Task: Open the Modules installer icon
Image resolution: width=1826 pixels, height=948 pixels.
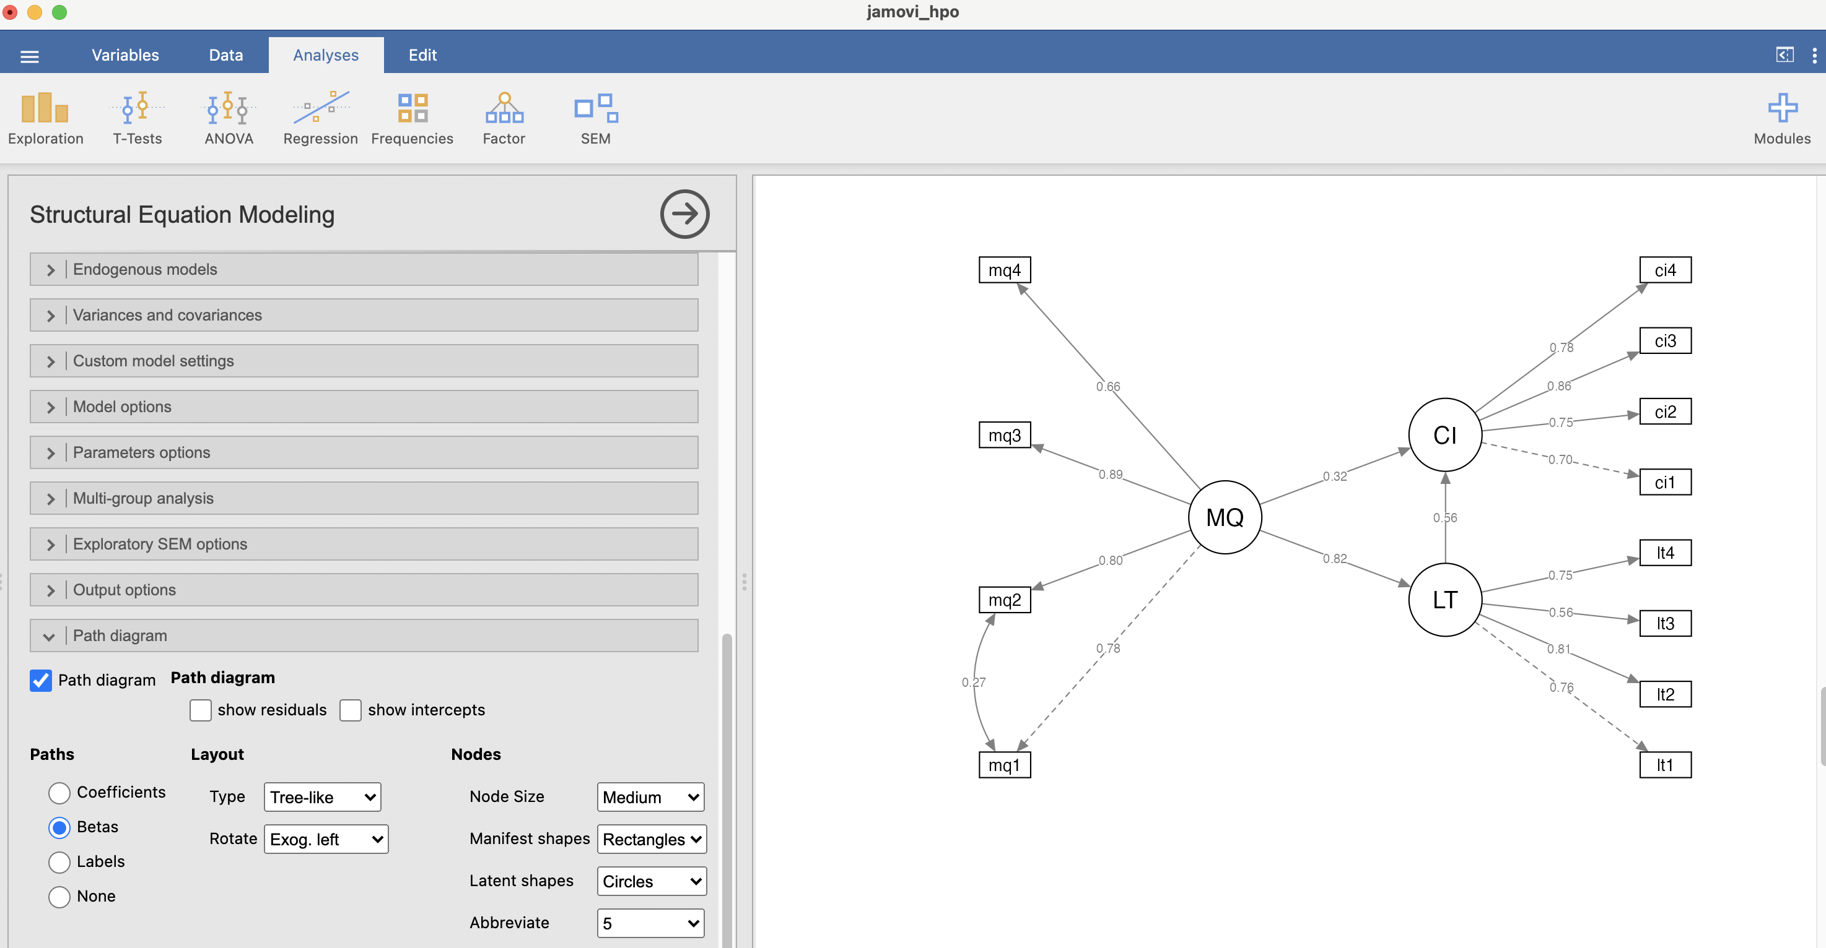Action: point(1782,117)
